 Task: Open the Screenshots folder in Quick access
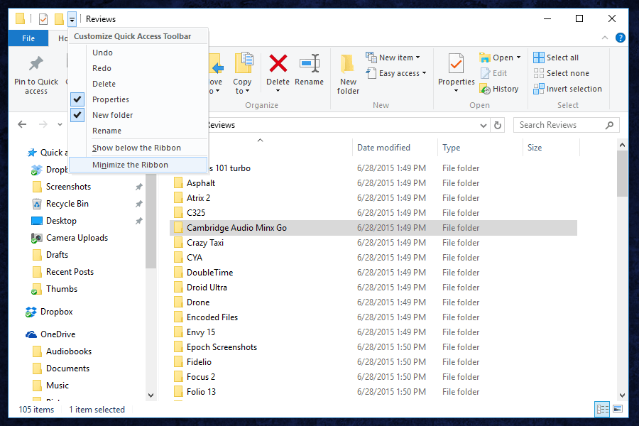tap(68, 187)
